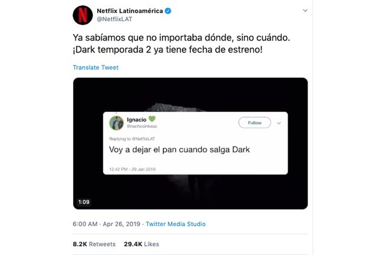The image size is (383, 255).
Task: View the 8.2K Retweets list
Action: tap(94, 244)
